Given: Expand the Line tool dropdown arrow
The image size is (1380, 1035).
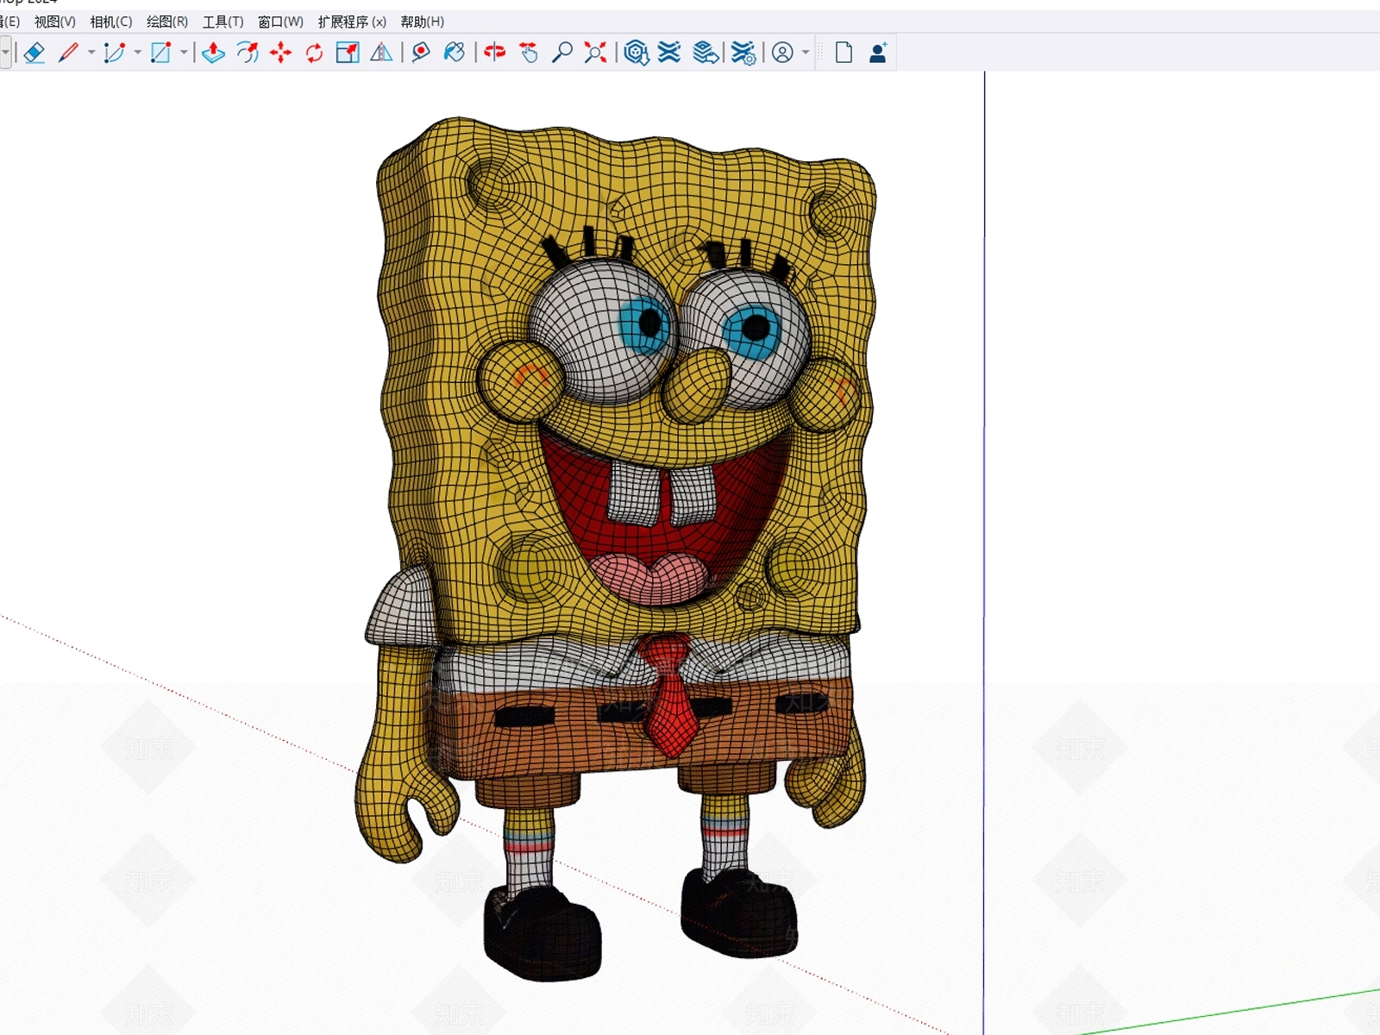Looking at the screenshot, I should 91,53.
